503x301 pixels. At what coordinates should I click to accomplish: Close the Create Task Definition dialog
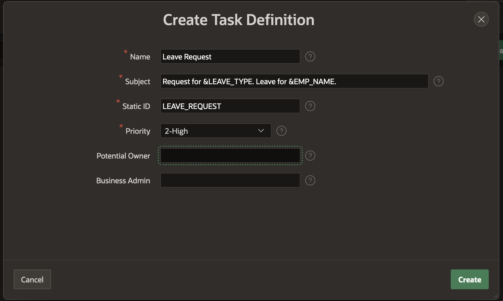[481, 20]
